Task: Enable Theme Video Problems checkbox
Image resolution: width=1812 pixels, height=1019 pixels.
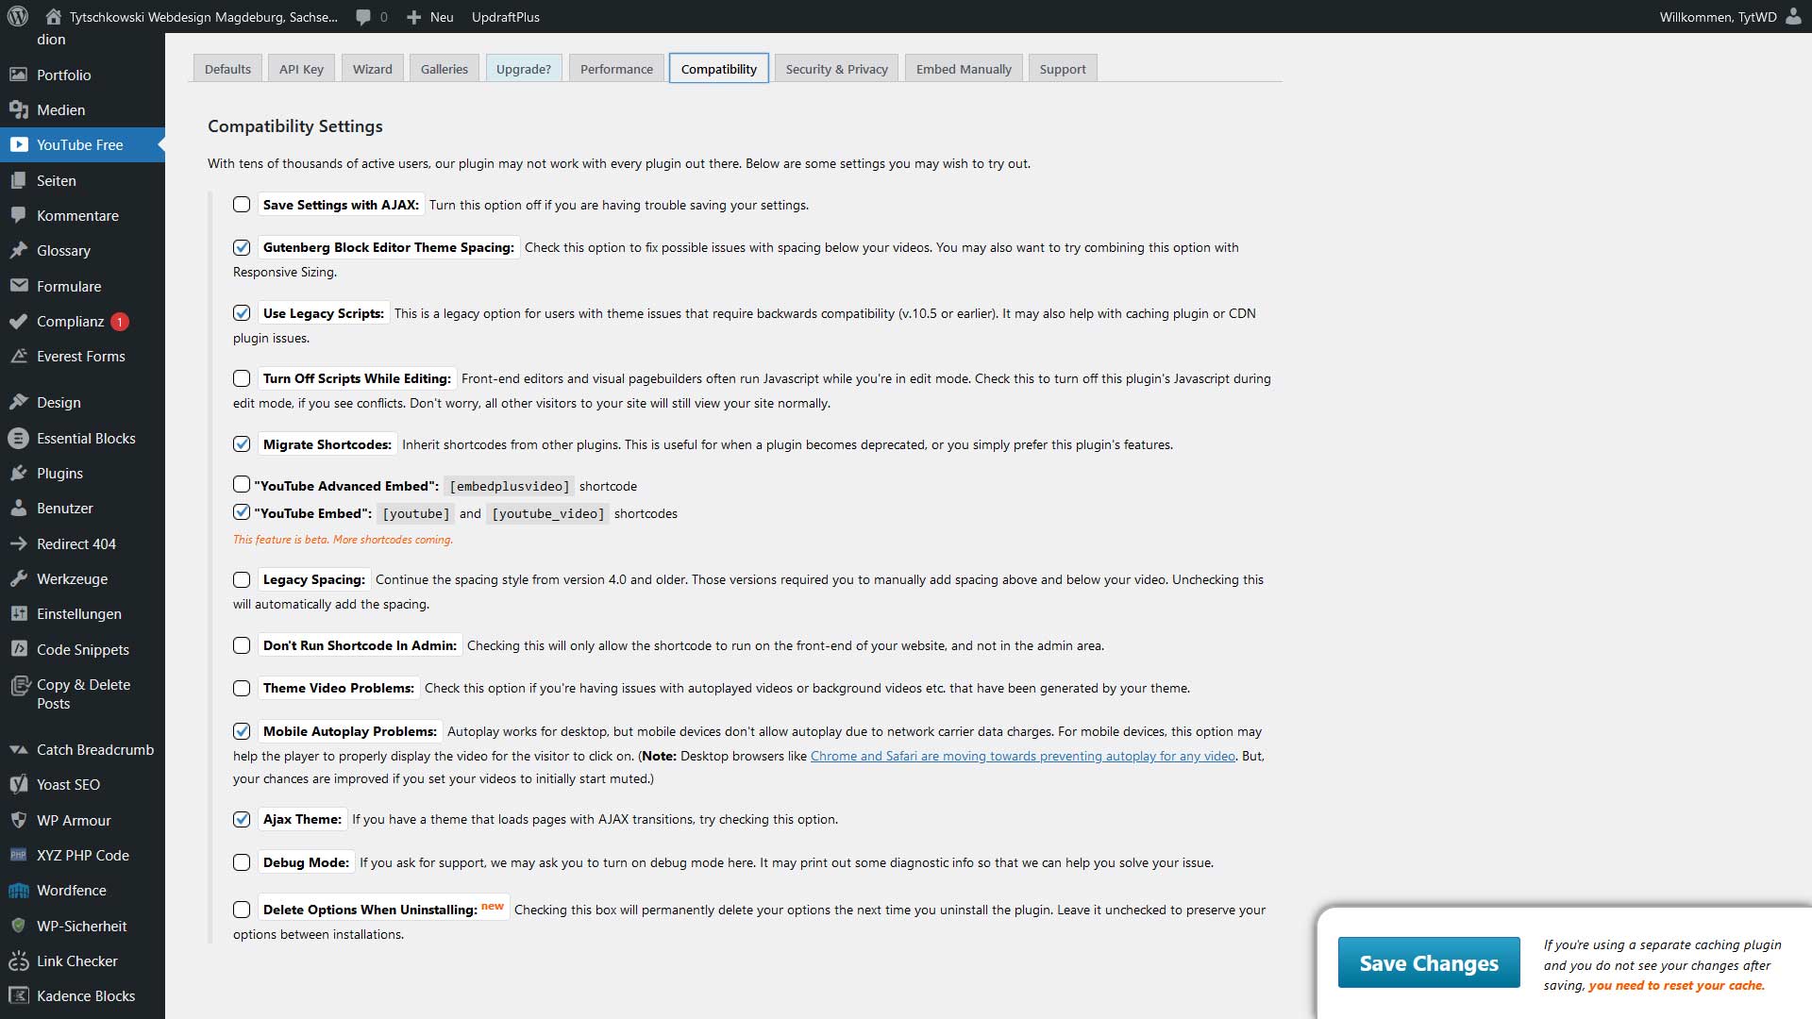Action: [x=242, y=688]
